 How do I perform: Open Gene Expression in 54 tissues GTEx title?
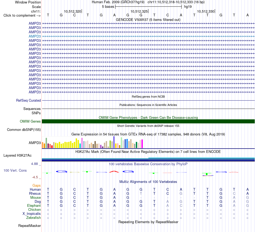click(x=148, y=134)
